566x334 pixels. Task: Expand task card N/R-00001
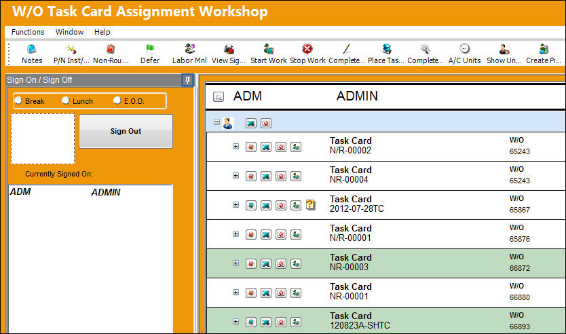click(235, 234)
